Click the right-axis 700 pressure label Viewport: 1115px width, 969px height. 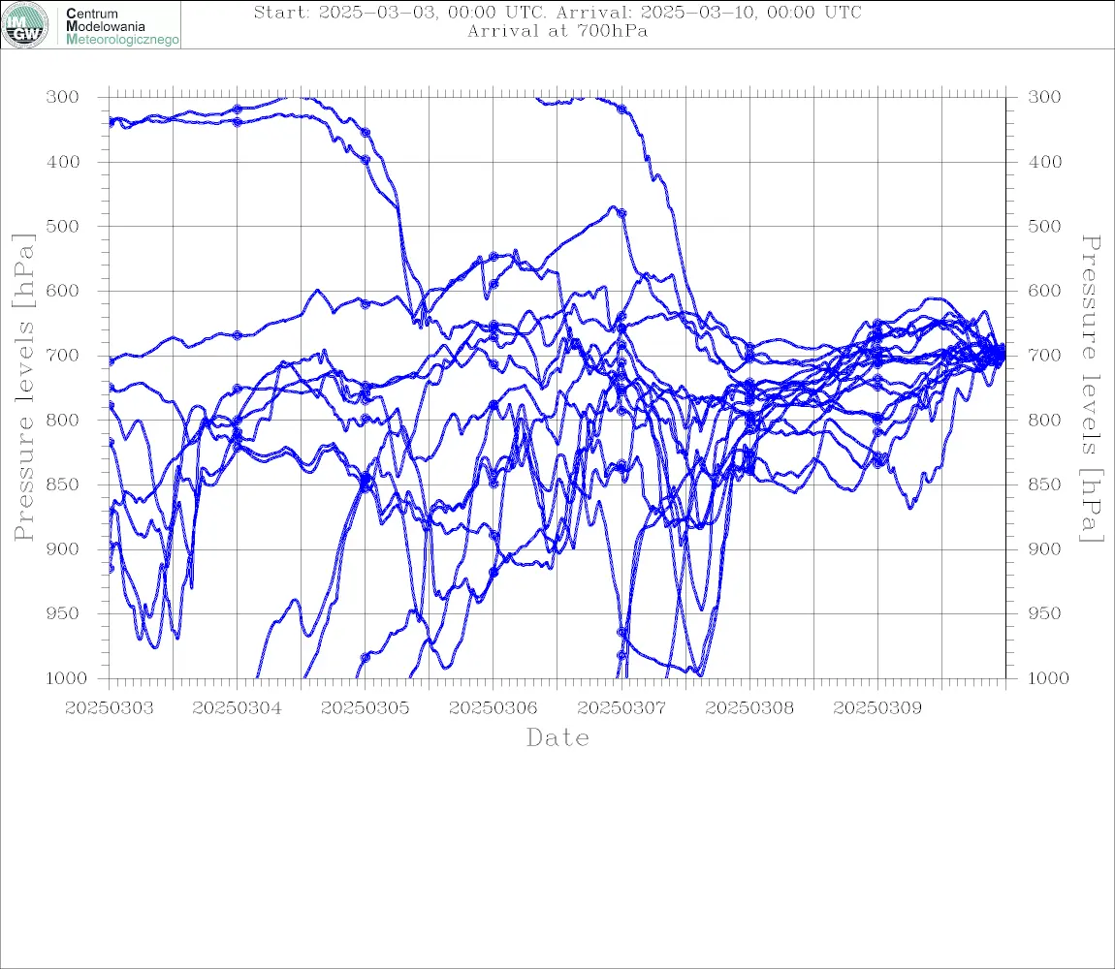(1044, 355)
